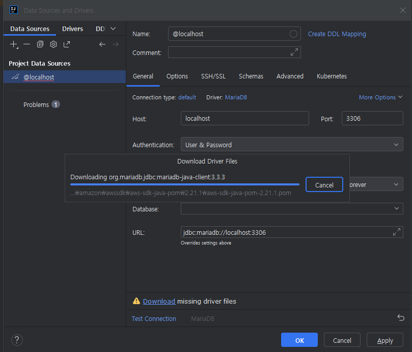Expand the Comment field editor
The width and height of the screenshot is (412, 352).
(294, 52)
